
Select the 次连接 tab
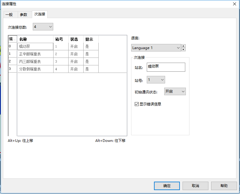point(40,14)
